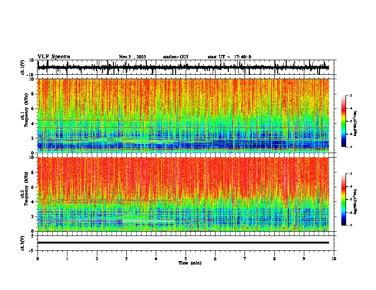The image size is (376, 290).
Task: Click the "4" kHz tick of ch.1 spectrogram
Action: click(x=33, y=124)
